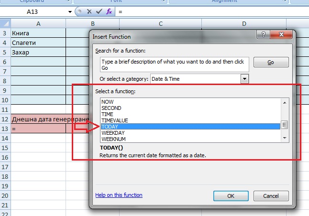Click the Insert Function fx icon
The height and width of the screenshot is (216, 309).
point(109,11)
